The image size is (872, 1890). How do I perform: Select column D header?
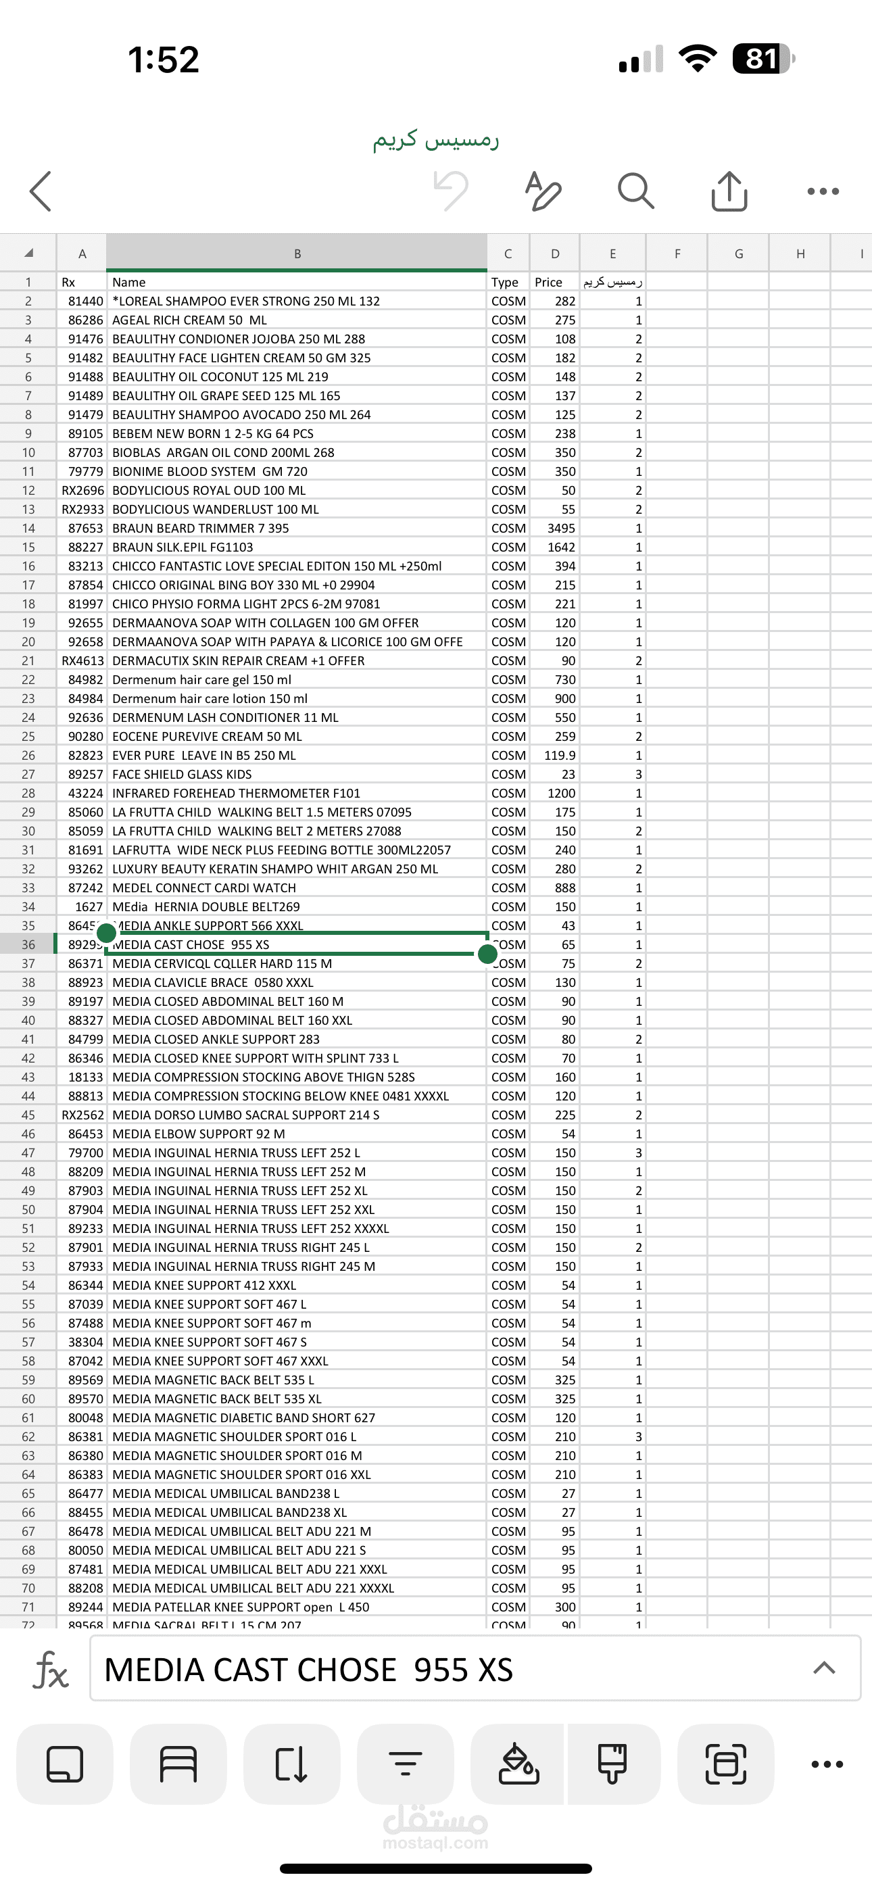coord(555,253)
